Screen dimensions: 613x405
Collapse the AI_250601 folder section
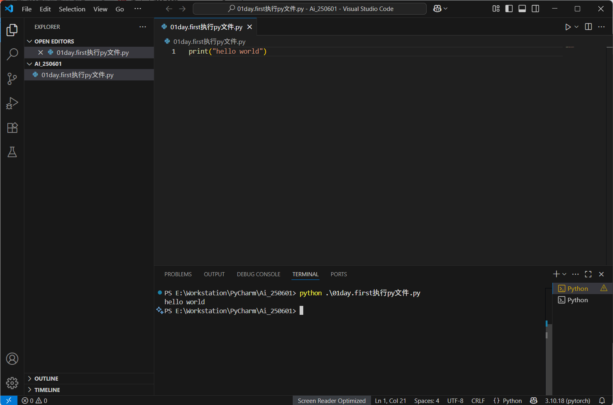tap(89, 64)
